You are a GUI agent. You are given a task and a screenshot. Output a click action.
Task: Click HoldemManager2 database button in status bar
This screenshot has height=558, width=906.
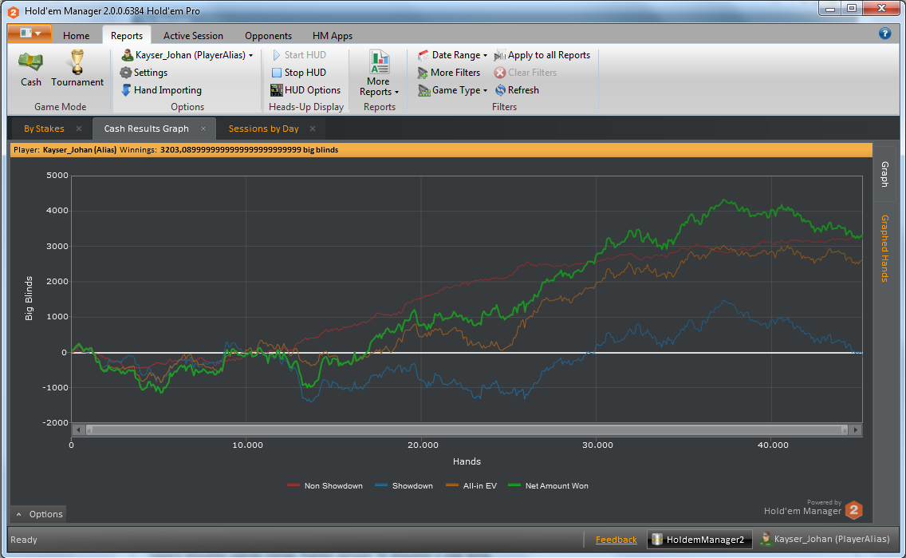click(699, 540)
